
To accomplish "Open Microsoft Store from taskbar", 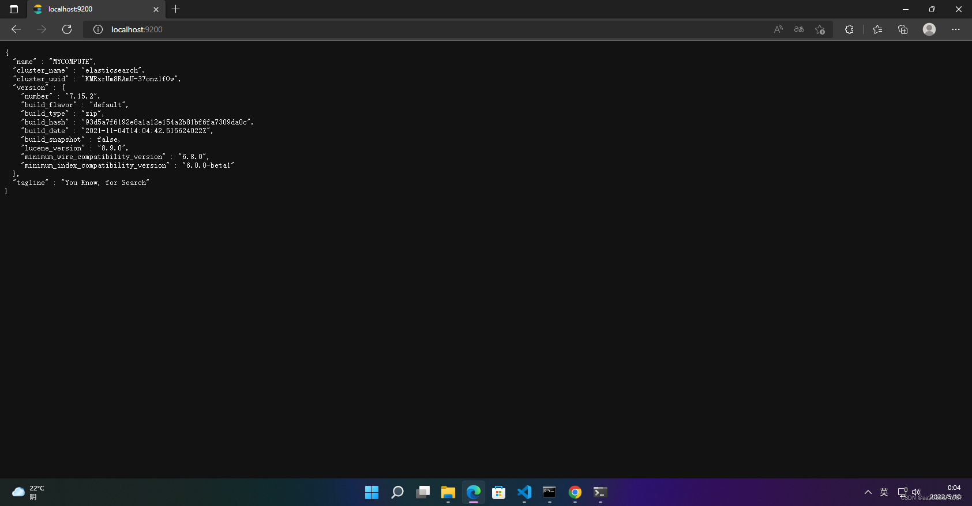I will (x=499, y=492).
